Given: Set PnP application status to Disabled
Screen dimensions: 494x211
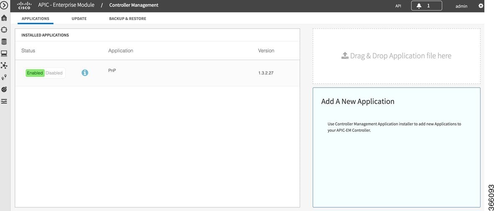Looking at the screenshot, I should pos(54,73).
